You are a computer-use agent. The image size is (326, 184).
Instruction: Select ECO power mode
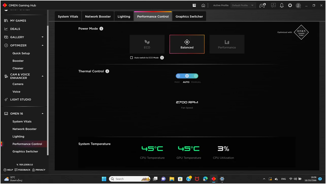coord(147,44)
